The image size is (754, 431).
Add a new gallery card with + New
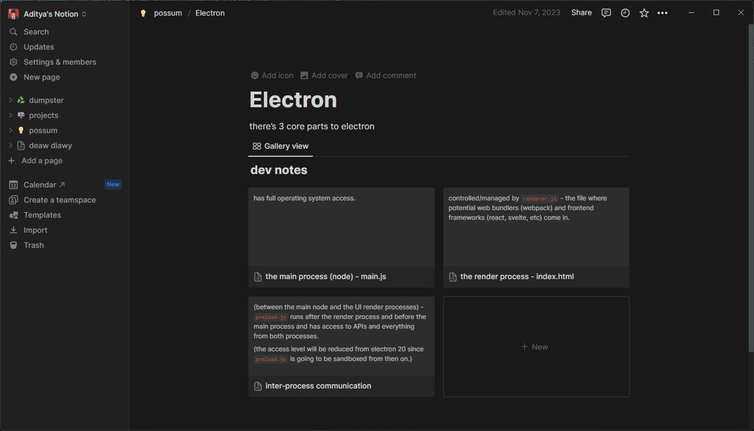click(536, 346)
